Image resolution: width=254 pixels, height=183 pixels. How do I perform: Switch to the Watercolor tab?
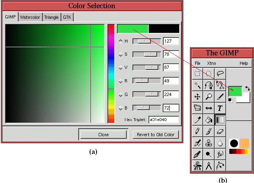[30, 17]
